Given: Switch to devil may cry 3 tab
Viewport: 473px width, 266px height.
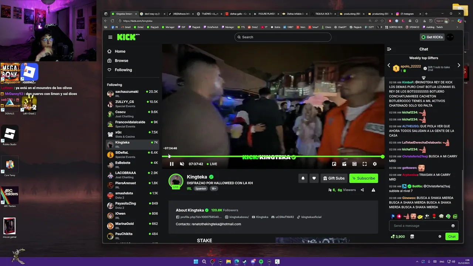Looking at the screenshot, I should (153, 14).
